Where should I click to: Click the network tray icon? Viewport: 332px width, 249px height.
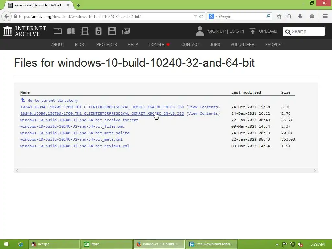coord(293,244)
